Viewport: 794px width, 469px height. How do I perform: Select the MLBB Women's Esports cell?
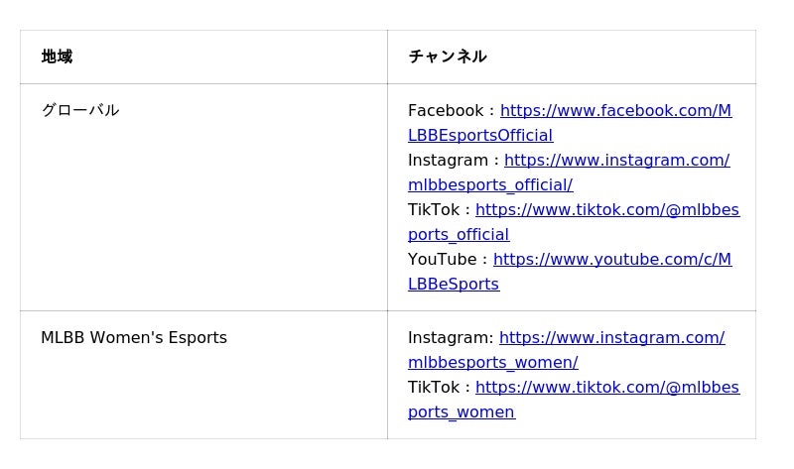click(x=134, y=338)
